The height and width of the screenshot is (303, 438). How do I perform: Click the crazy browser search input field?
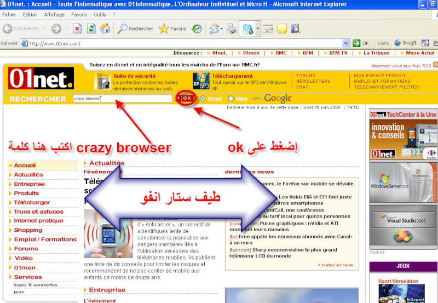(123, 99)
